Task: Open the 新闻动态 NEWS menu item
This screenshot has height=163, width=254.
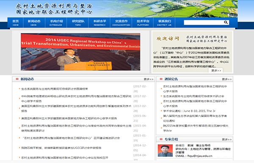Action: (34, 22)
